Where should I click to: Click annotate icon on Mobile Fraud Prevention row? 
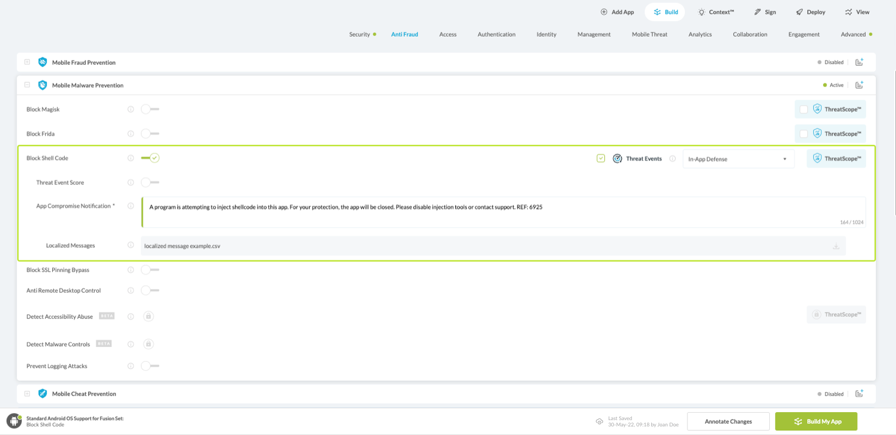pyautogui.click(x=859, y=62)
